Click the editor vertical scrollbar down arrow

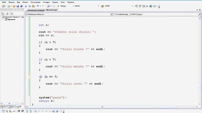tap(200, 104)
